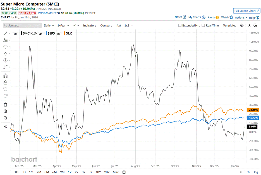Screen dimensions: 261x175
Task: Open the 1x1 grid layout dropdown
Action: click(x=128, y=25)
